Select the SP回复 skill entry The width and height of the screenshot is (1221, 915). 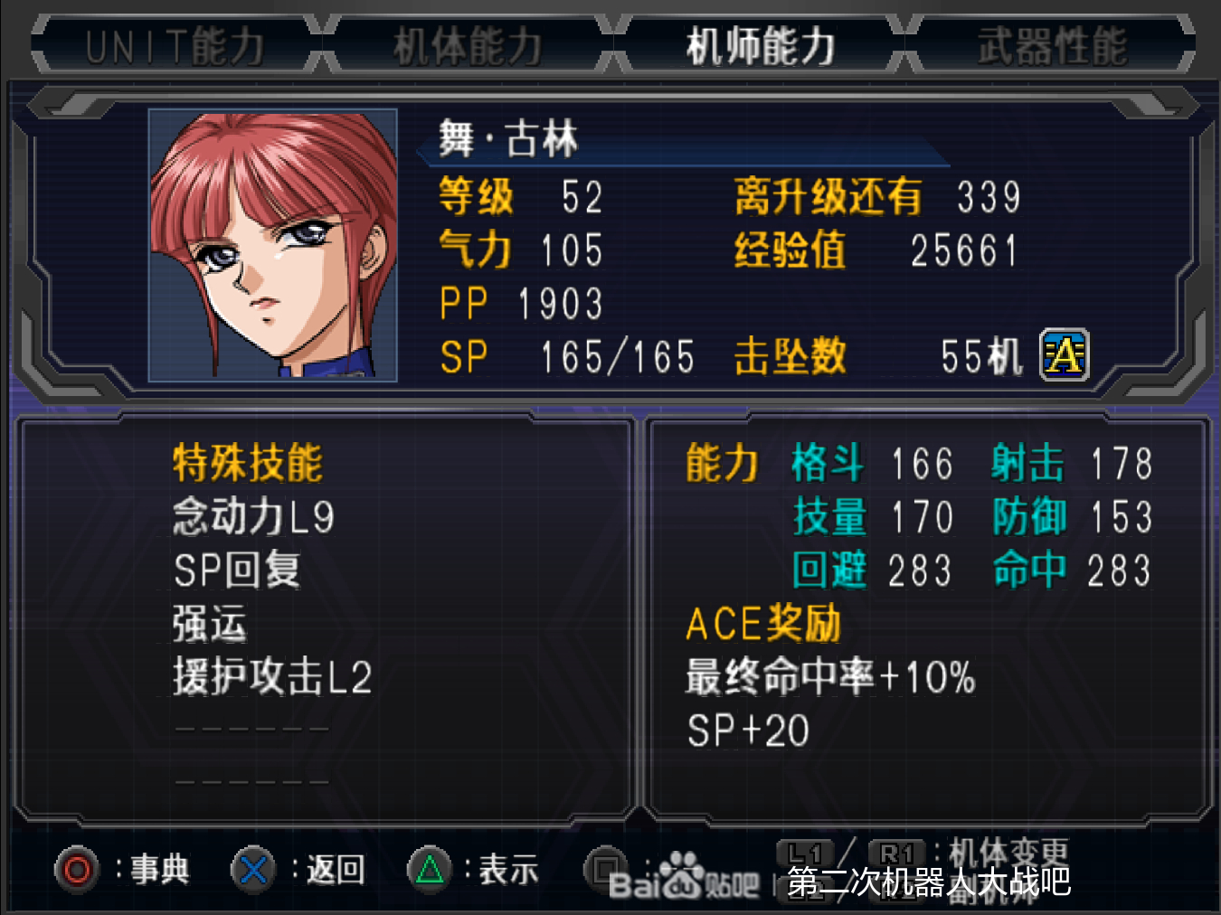[237, 570]
